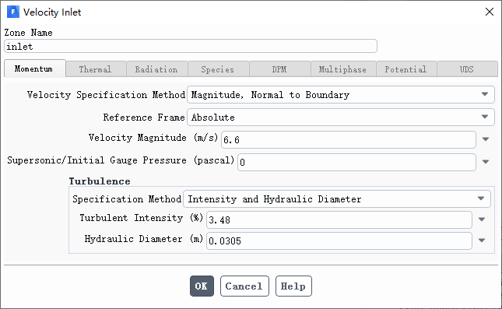The image size is (502, 309).
Task: Select the Momentum tab
Action: coord(34,68)
